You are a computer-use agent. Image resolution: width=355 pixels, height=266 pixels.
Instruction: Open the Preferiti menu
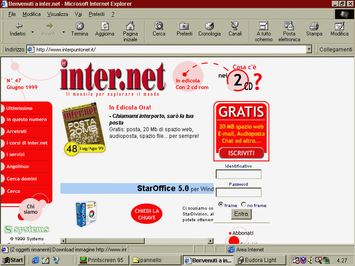97,14
